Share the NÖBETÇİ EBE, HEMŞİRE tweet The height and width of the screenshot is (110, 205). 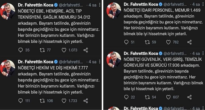pos(86,50)
